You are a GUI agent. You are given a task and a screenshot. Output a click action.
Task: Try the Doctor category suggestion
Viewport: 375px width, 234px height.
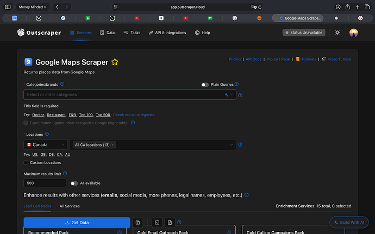pos(38,115)
